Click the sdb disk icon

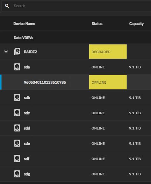click(17, 97)
